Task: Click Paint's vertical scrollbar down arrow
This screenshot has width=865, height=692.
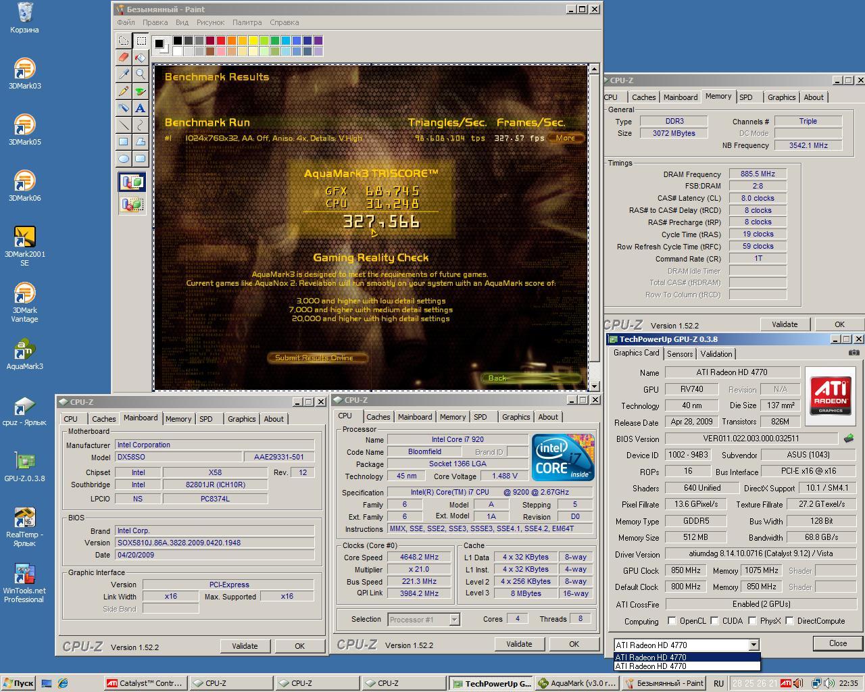Action: pos(594,386)
